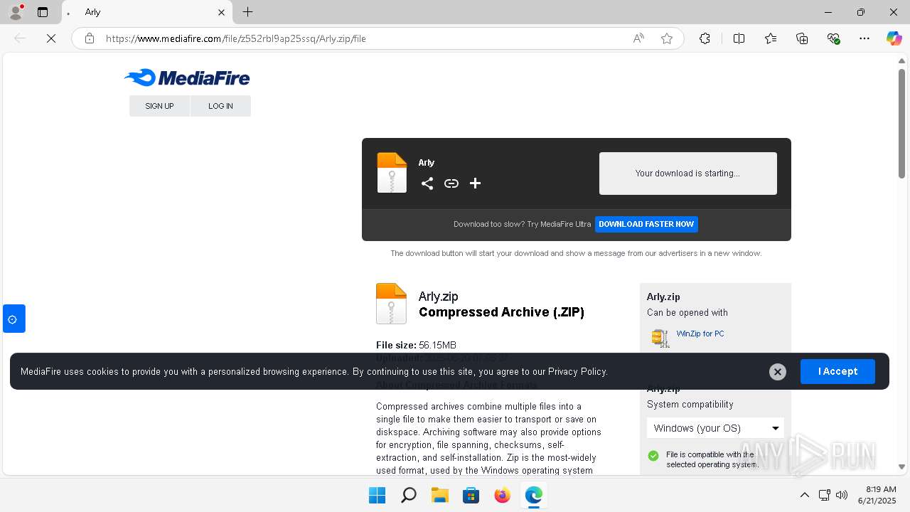Image resolution: width=910 pixels, height=512 pixels.
Task: Click the Edge taskbar icon
Action: pyautogui.click(x=533, y=495)
